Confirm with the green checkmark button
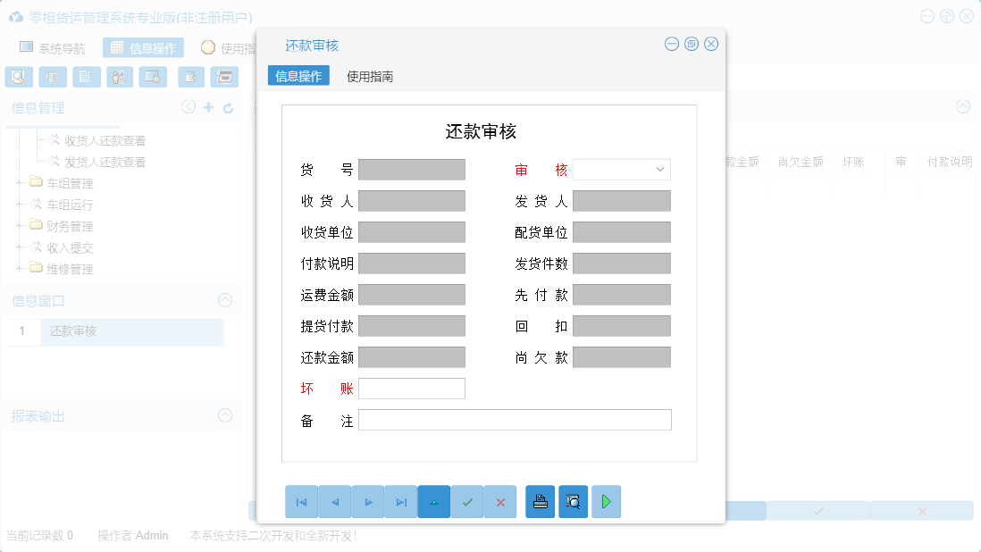Image resolution: width=981 pixels, height=552 pixels. click(x=467, y=501)
